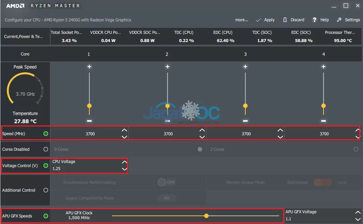Click the plus icon above Core 2 slider
This screenshot has height=224, width=363.
click(x=168, y=67)
